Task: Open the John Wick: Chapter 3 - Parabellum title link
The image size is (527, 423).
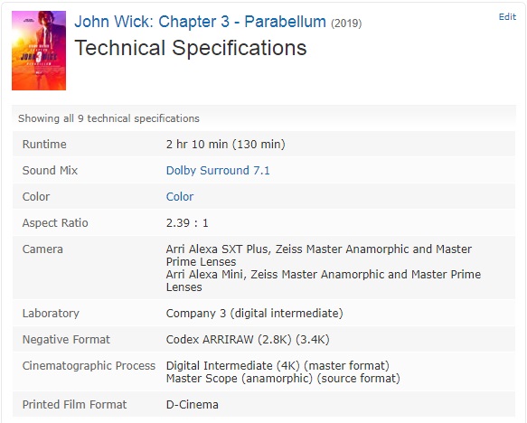Action: pos(200,22)
